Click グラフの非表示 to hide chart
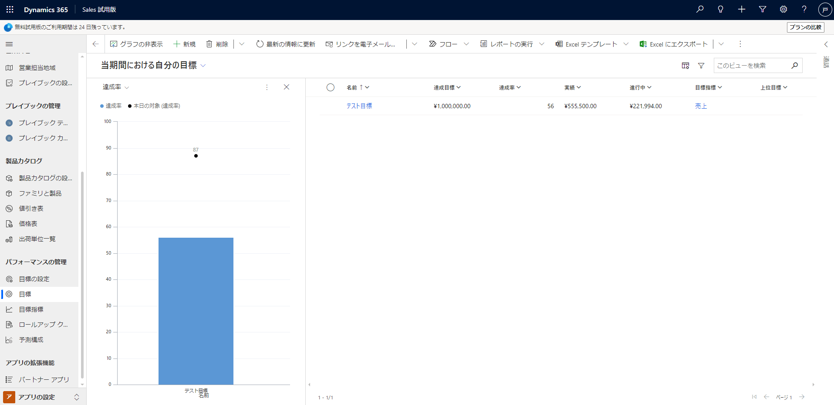834x405 pixels. coord(136,44)
